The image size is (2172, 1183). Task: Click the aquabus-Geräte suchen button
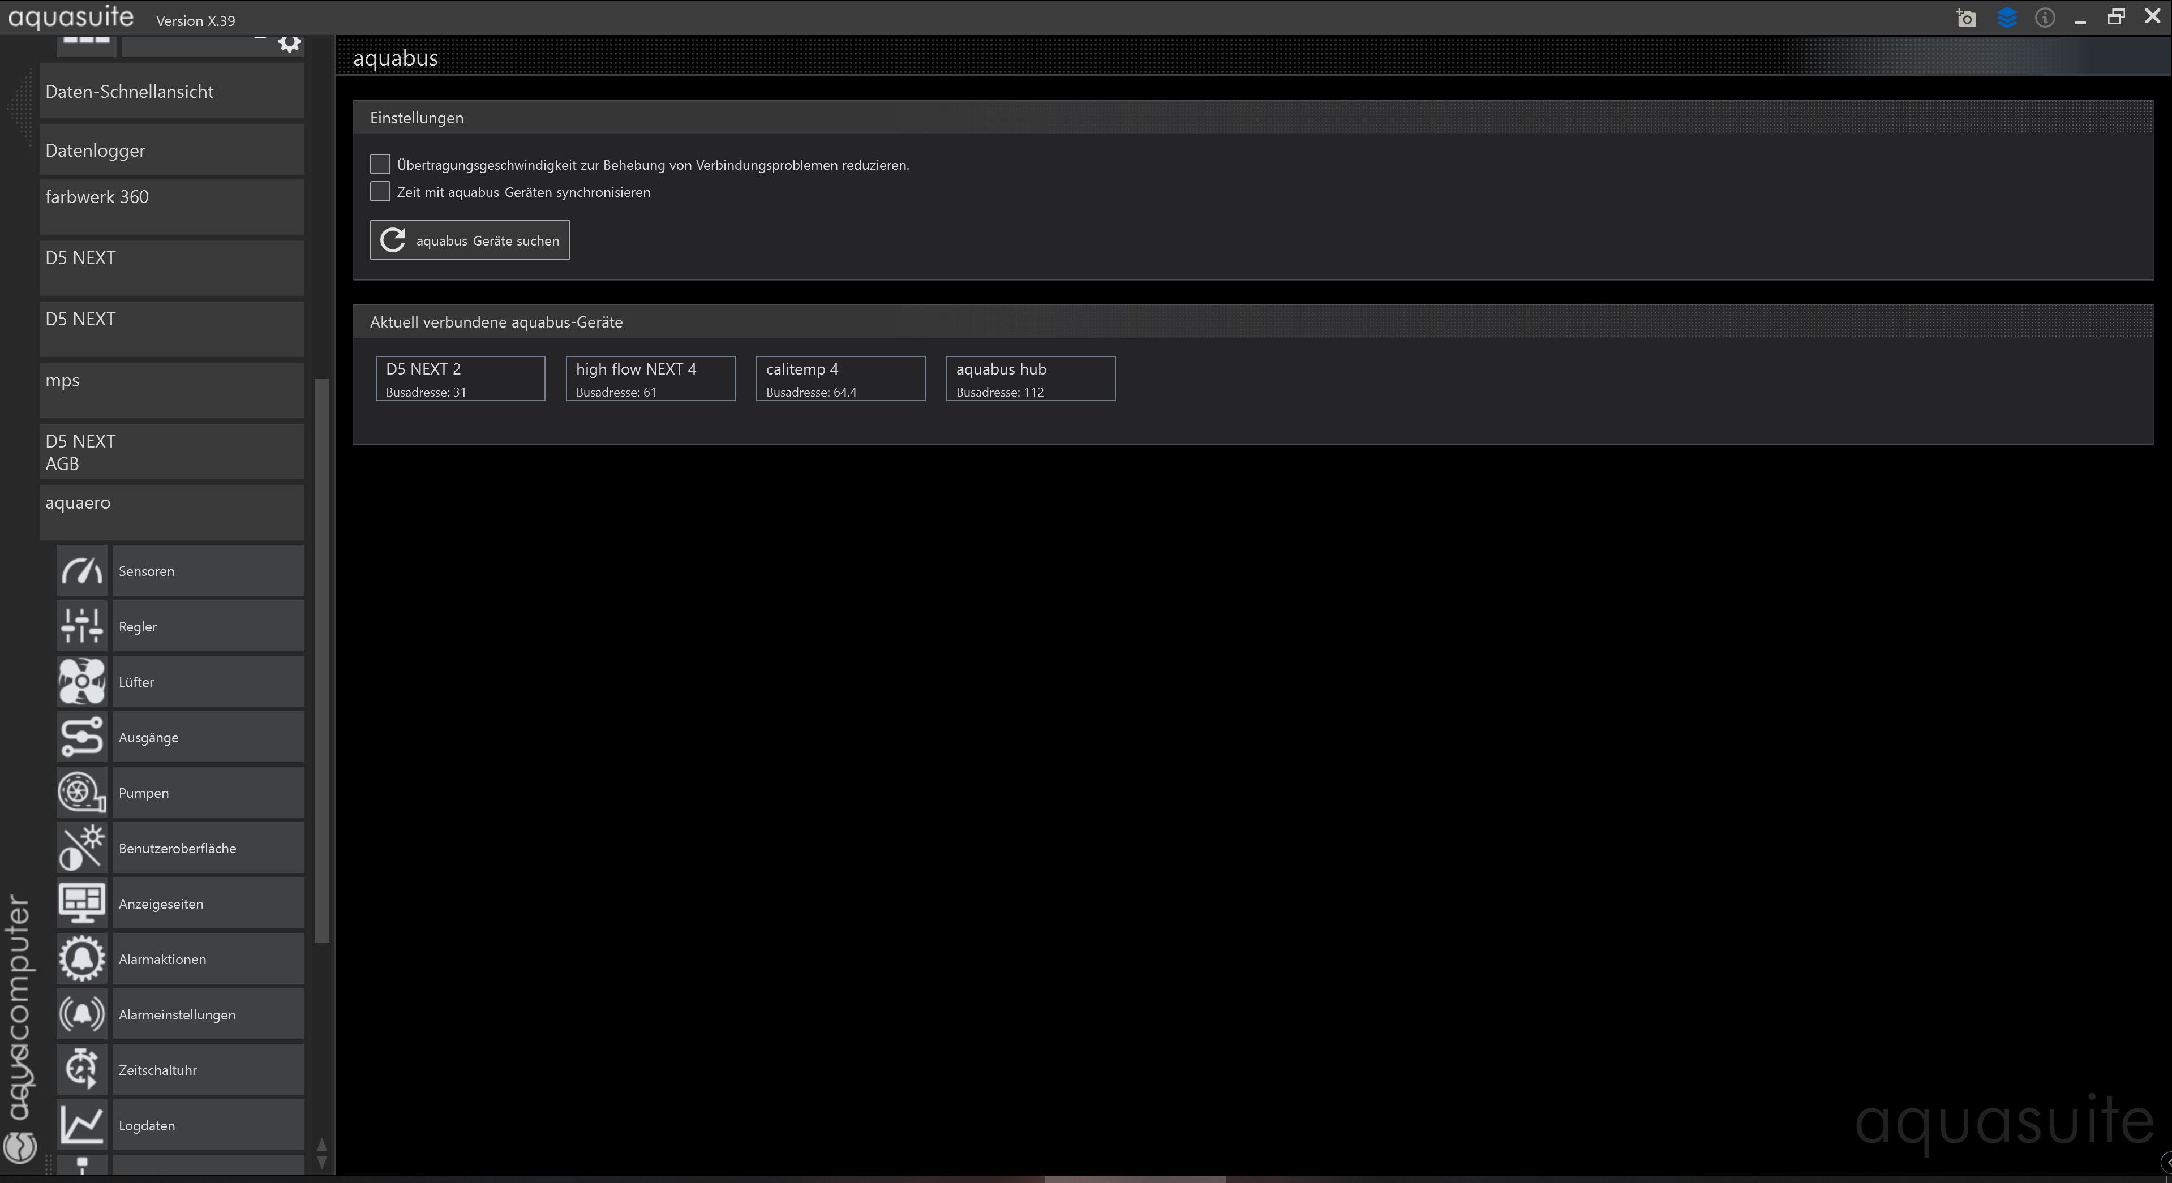point(470,240)
